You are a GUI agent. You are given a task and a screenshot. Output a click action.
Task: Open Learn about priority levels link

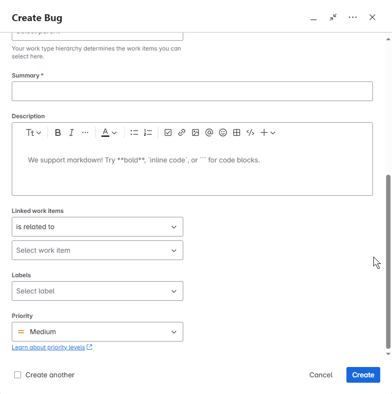(x=52, y=347)
